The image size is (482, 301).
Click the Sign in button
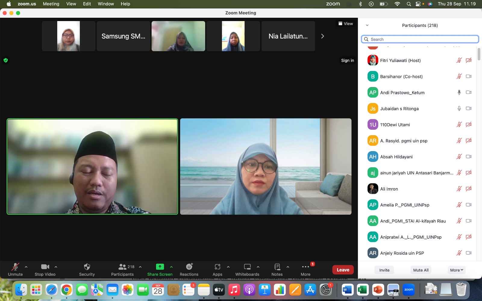pyautogui.click(x=347, y=60)
